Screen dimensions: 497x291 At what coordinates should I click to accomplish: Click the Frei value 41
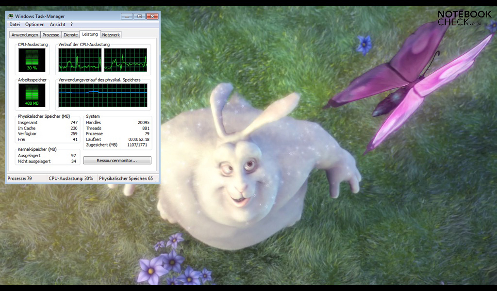[x=75, y=139]
